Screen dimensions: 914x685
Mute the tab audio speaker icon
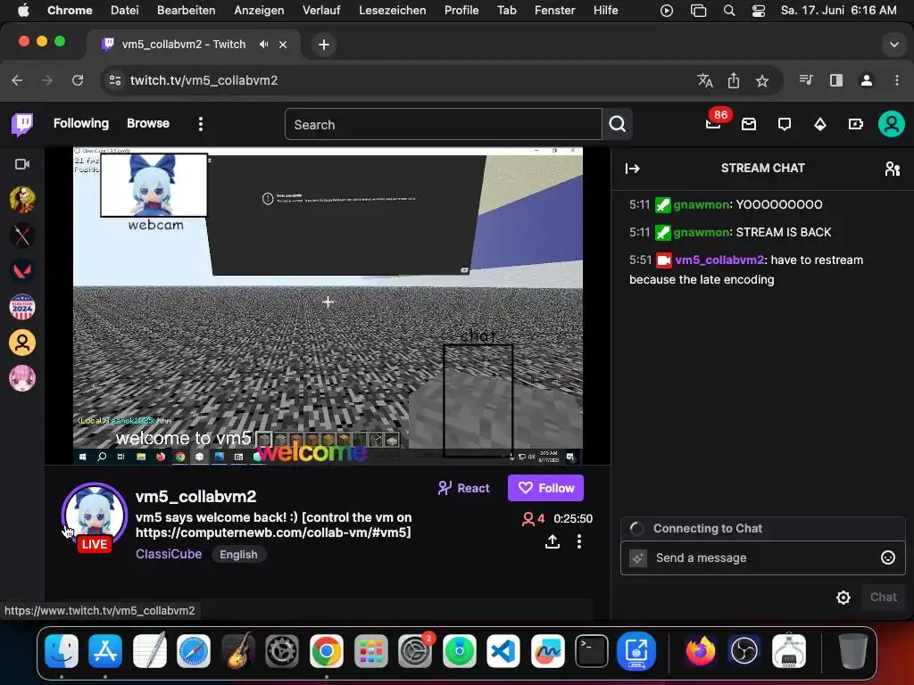click(x=263, y=45)
